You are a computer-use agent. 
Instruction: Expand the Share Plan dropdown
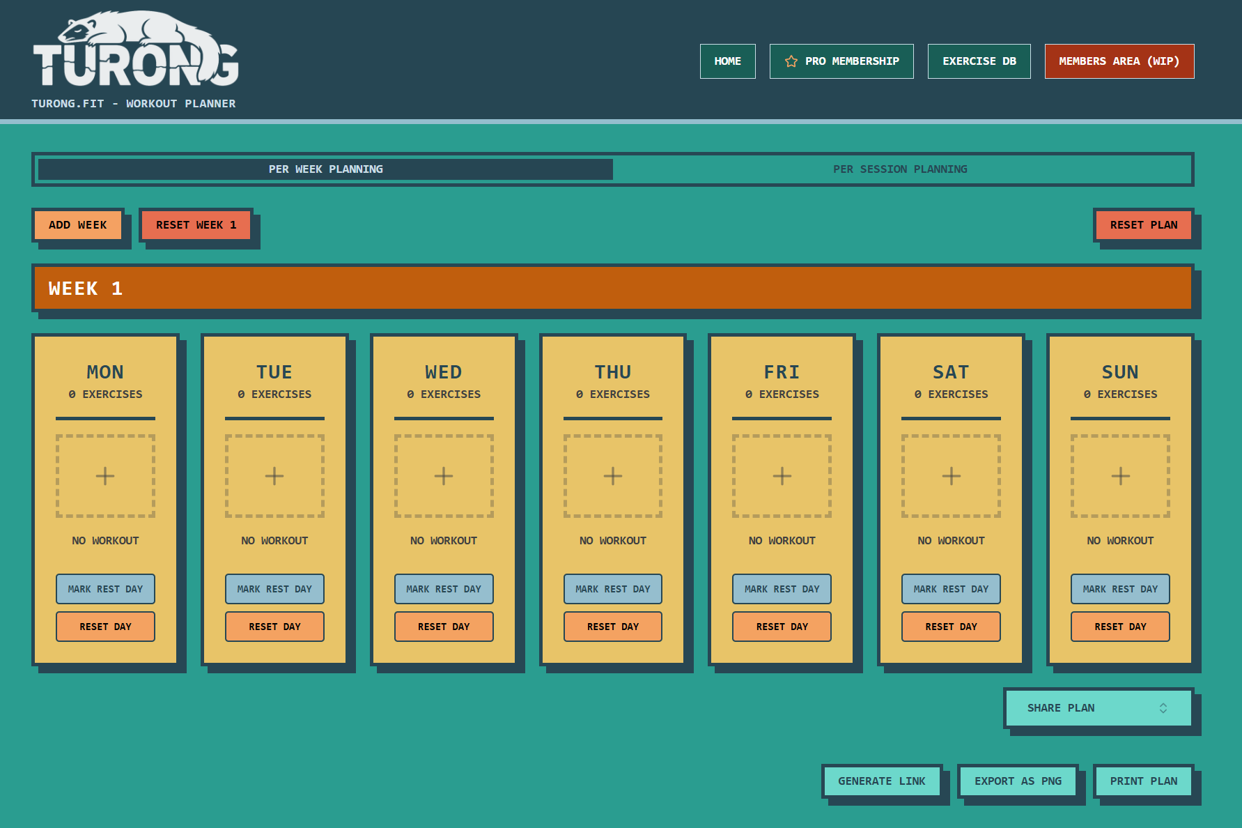tap(1099, 708)
